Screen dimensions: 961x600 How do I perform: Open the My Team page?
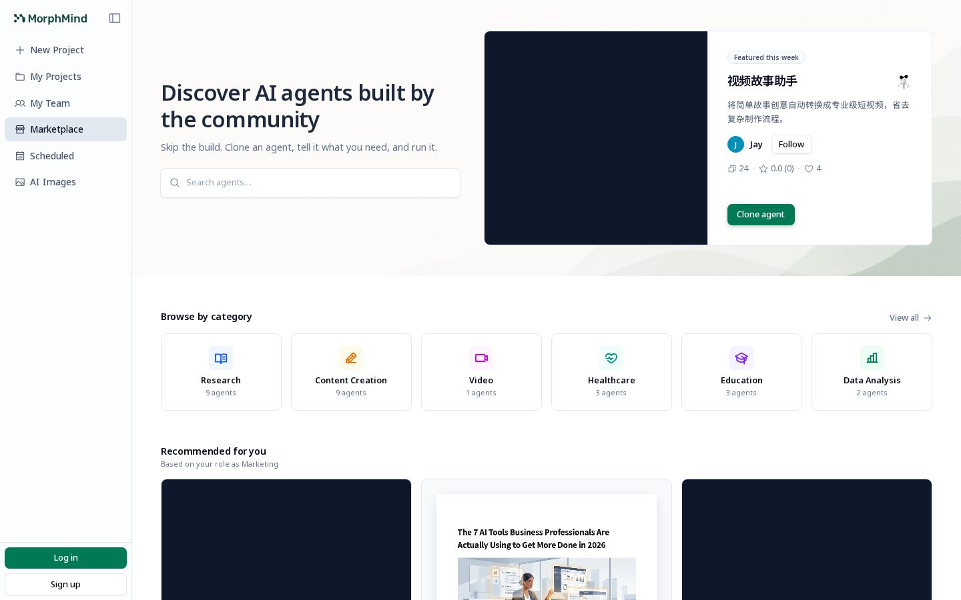pos(65,103)
